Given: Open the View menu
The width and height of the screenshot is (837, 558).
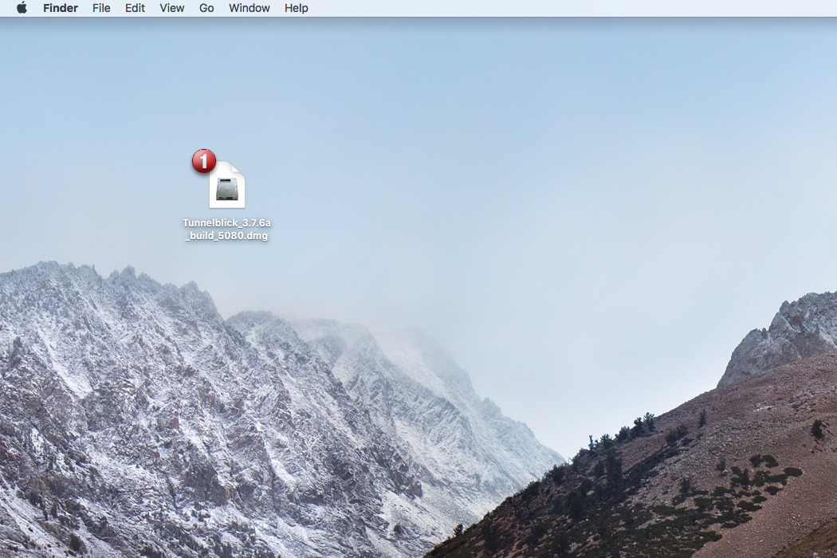Looking at the screenshot, I should pos(172,8).
